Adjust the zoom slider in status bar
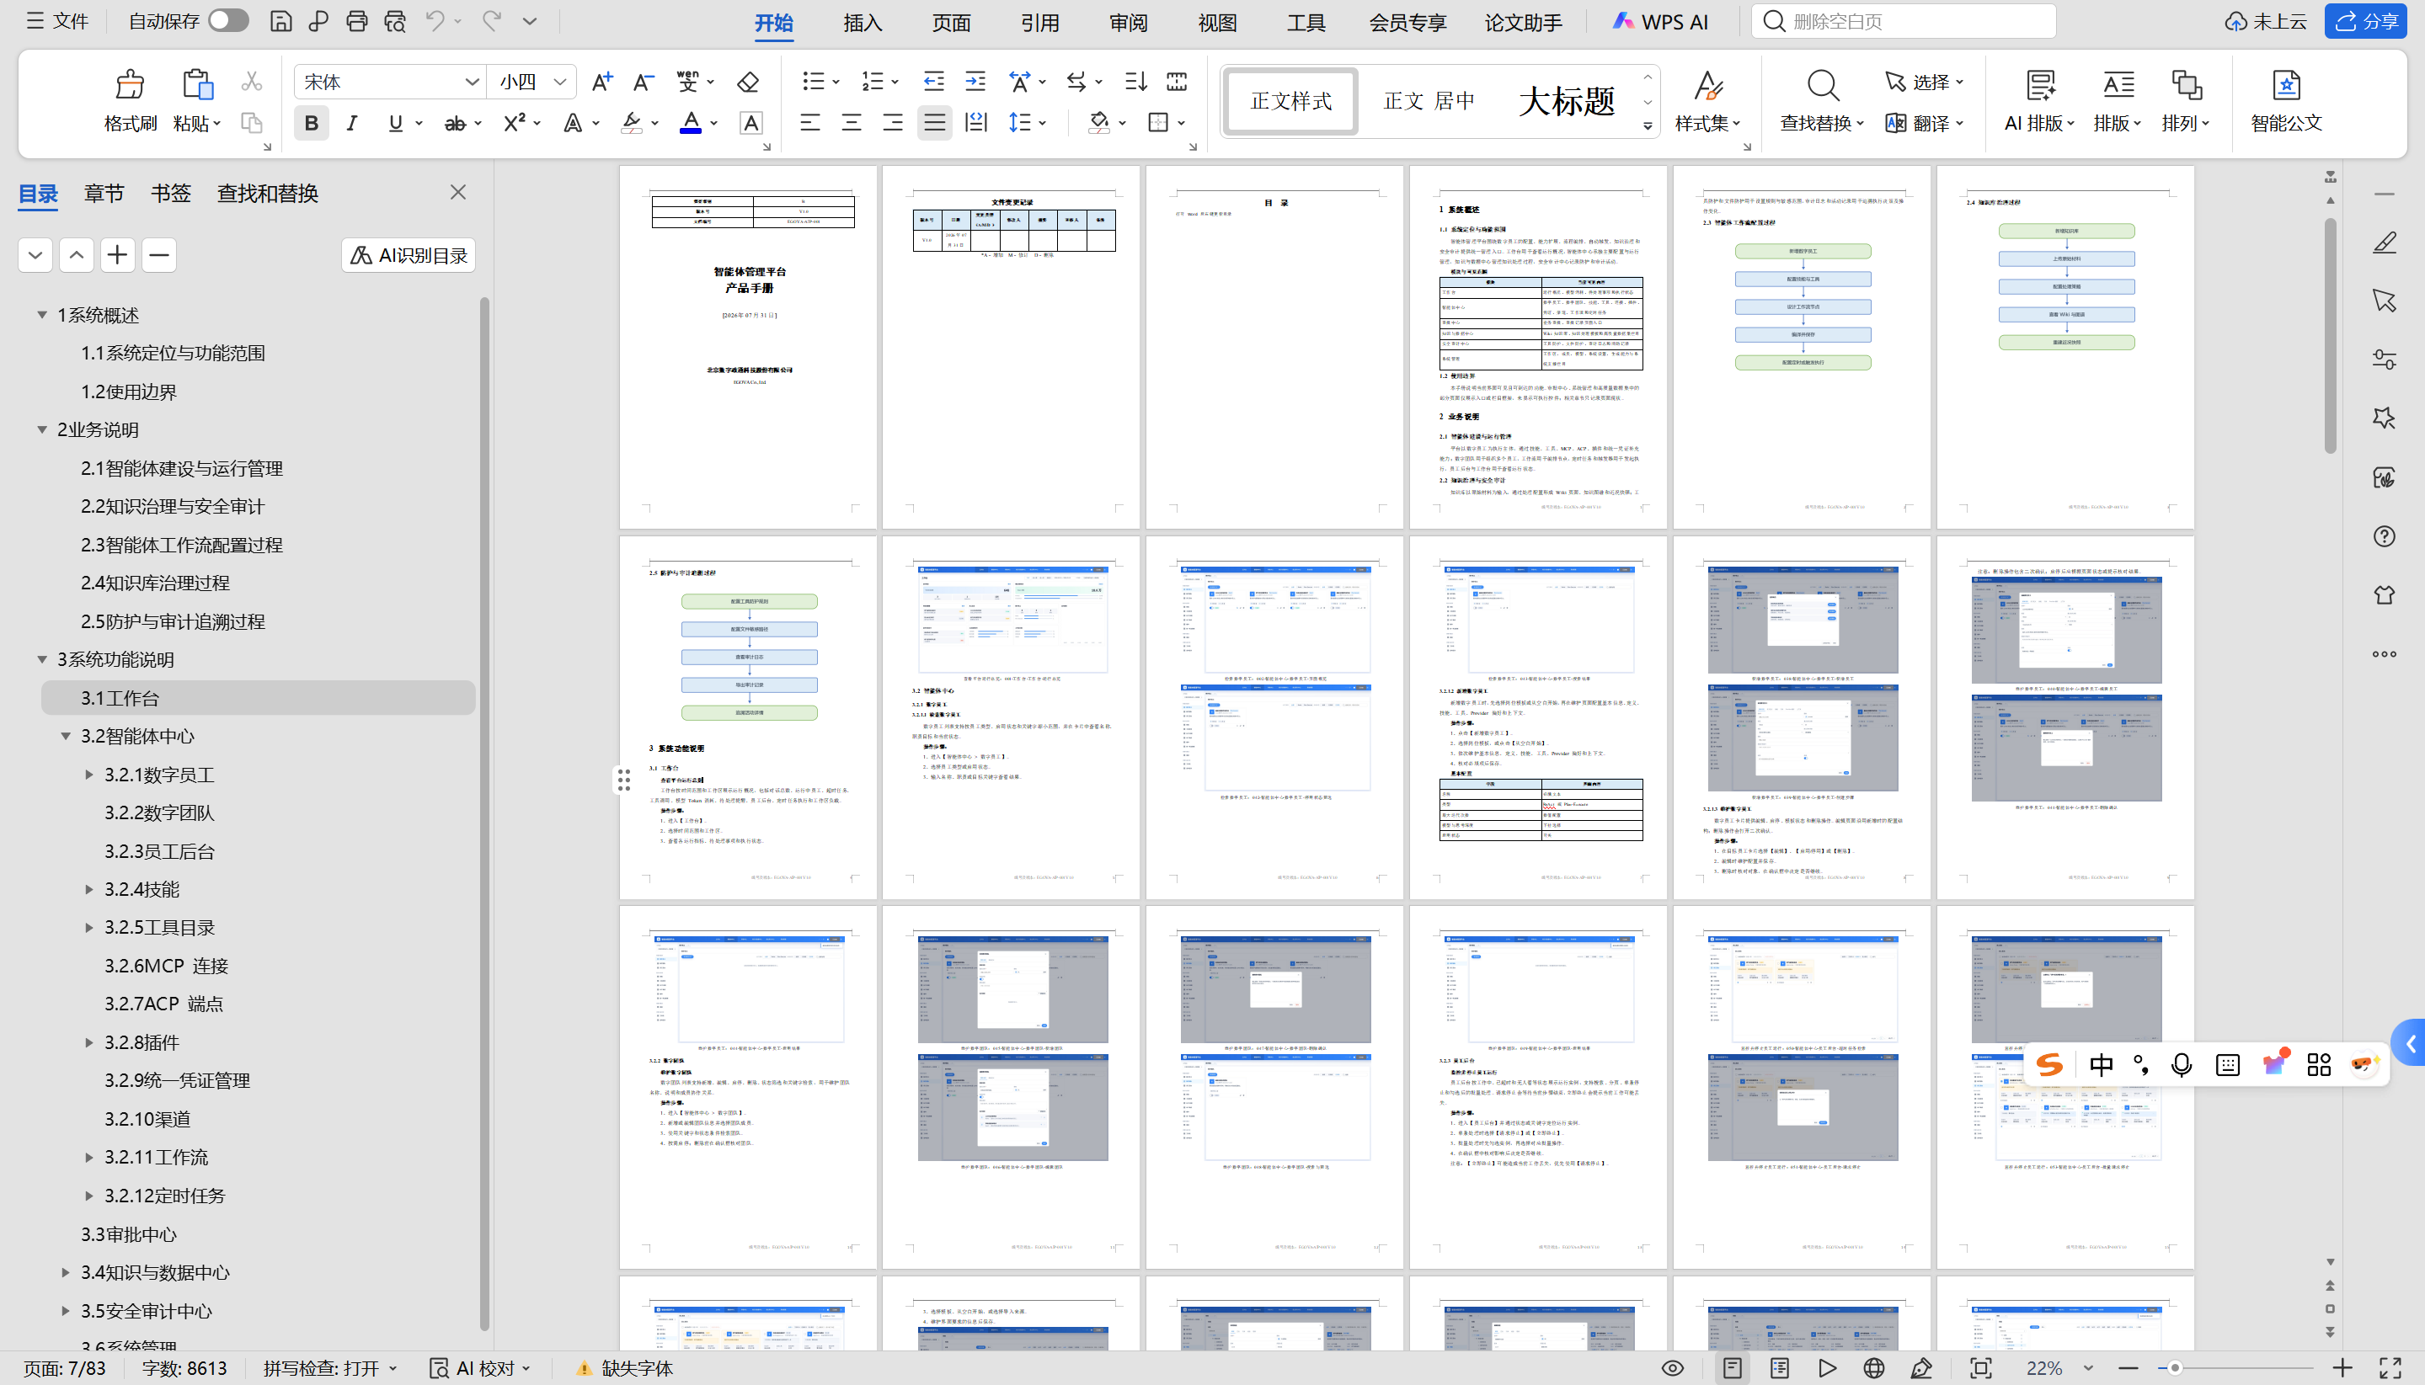Screen dimensions: 2425x1385 [2175, 1368]
